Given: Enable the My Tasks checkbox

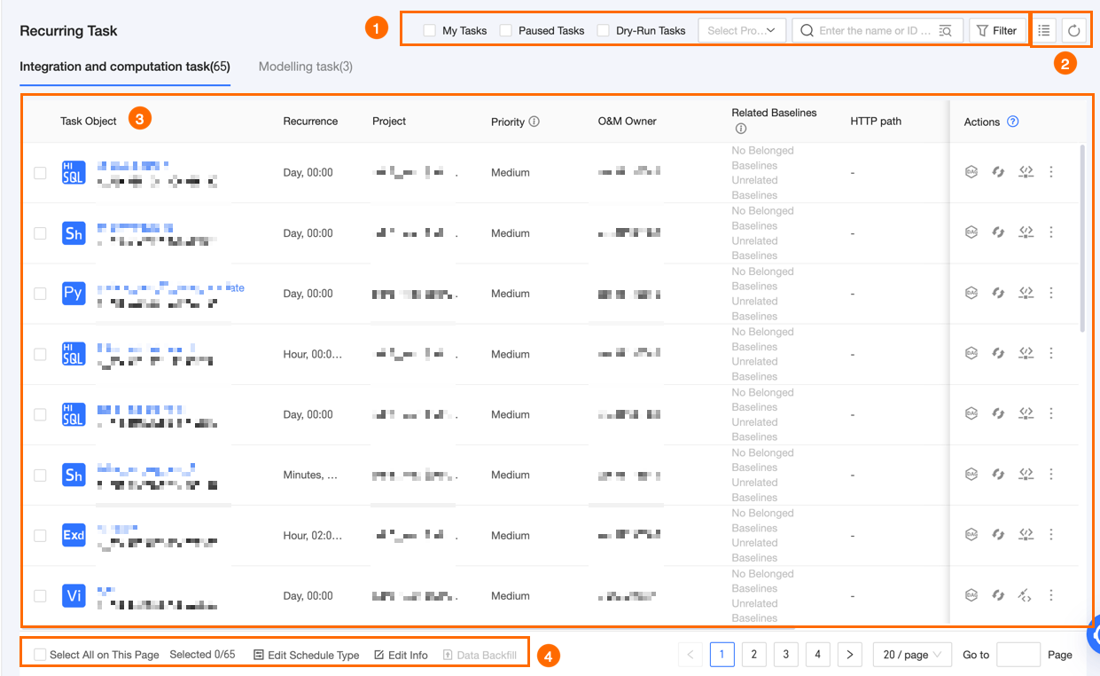Looking at the screenshot, I should click(x=429, y=30).
